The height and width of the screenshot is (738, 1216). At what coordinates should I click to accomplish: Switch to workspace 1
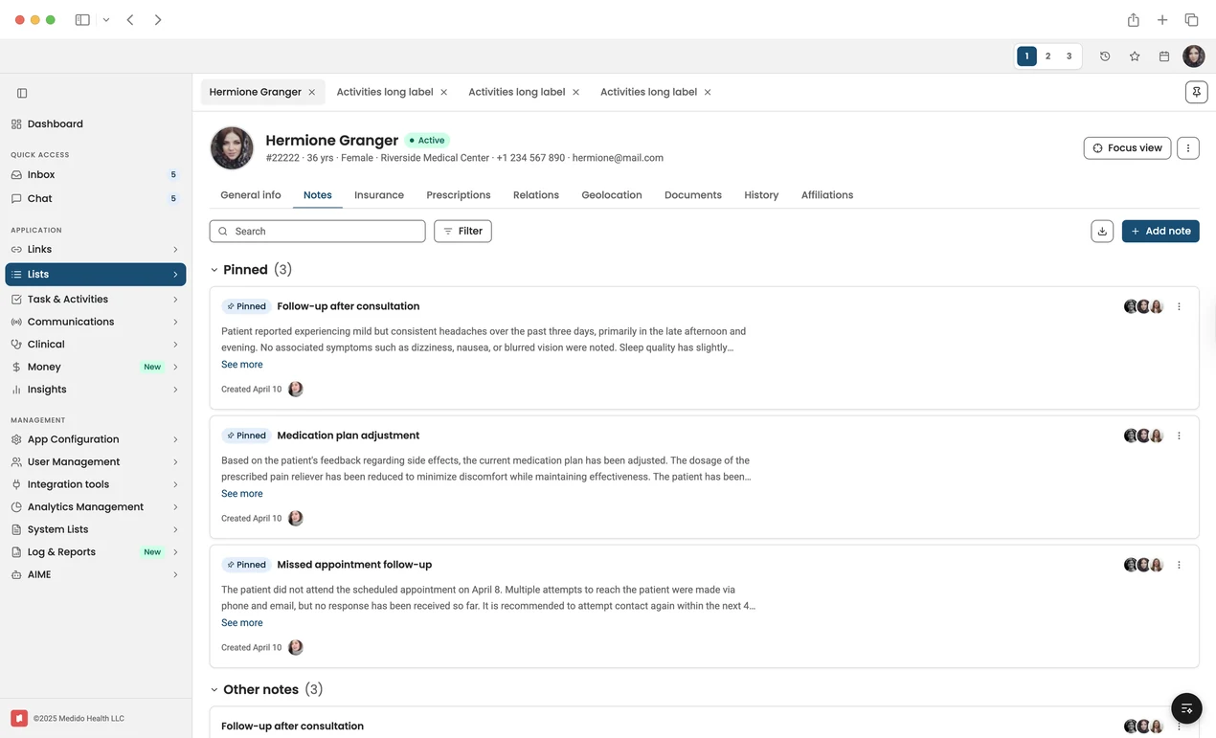point(1026,56)
